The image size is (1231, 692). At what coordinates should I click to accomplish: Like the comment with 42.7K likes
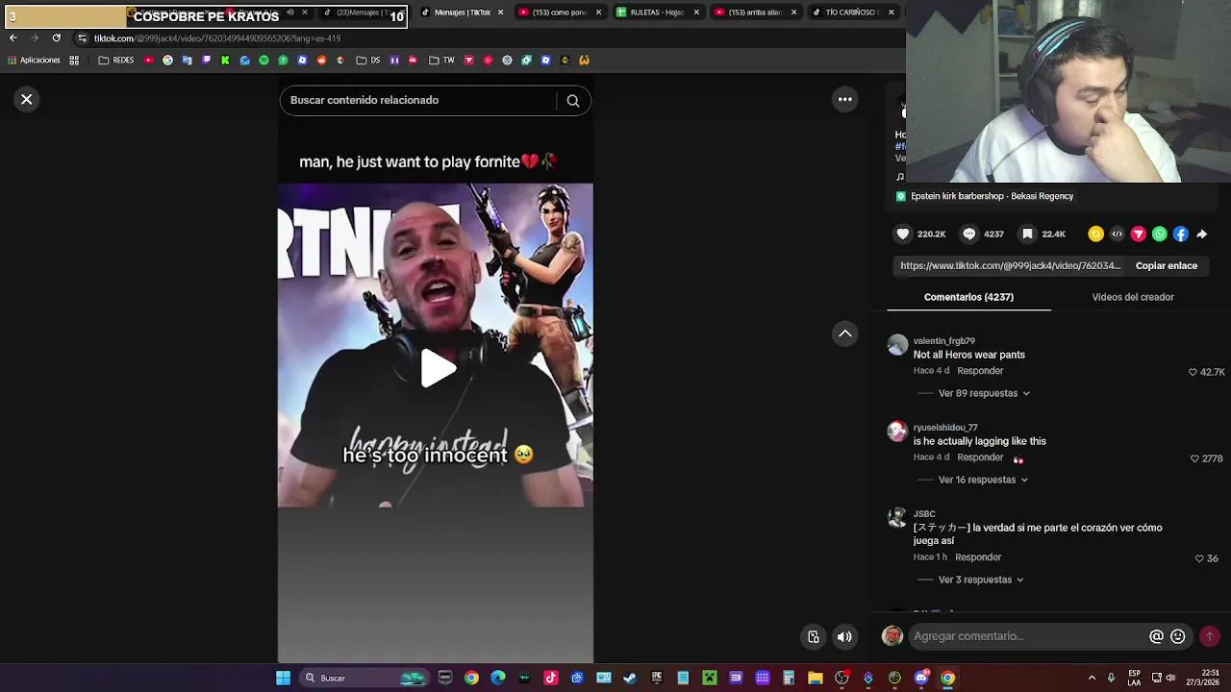click(1193, 372)
